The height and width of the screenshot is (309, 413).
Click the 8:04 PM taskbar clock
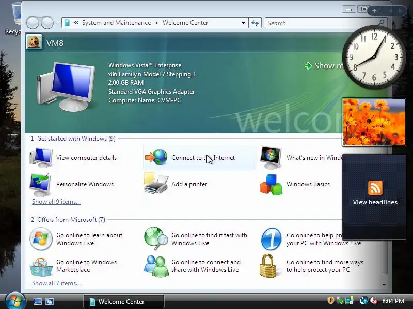pos(393,301)
